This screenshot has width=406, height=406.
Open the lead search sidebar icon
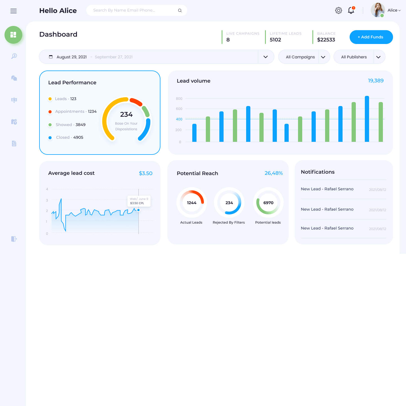coord(14,56)
